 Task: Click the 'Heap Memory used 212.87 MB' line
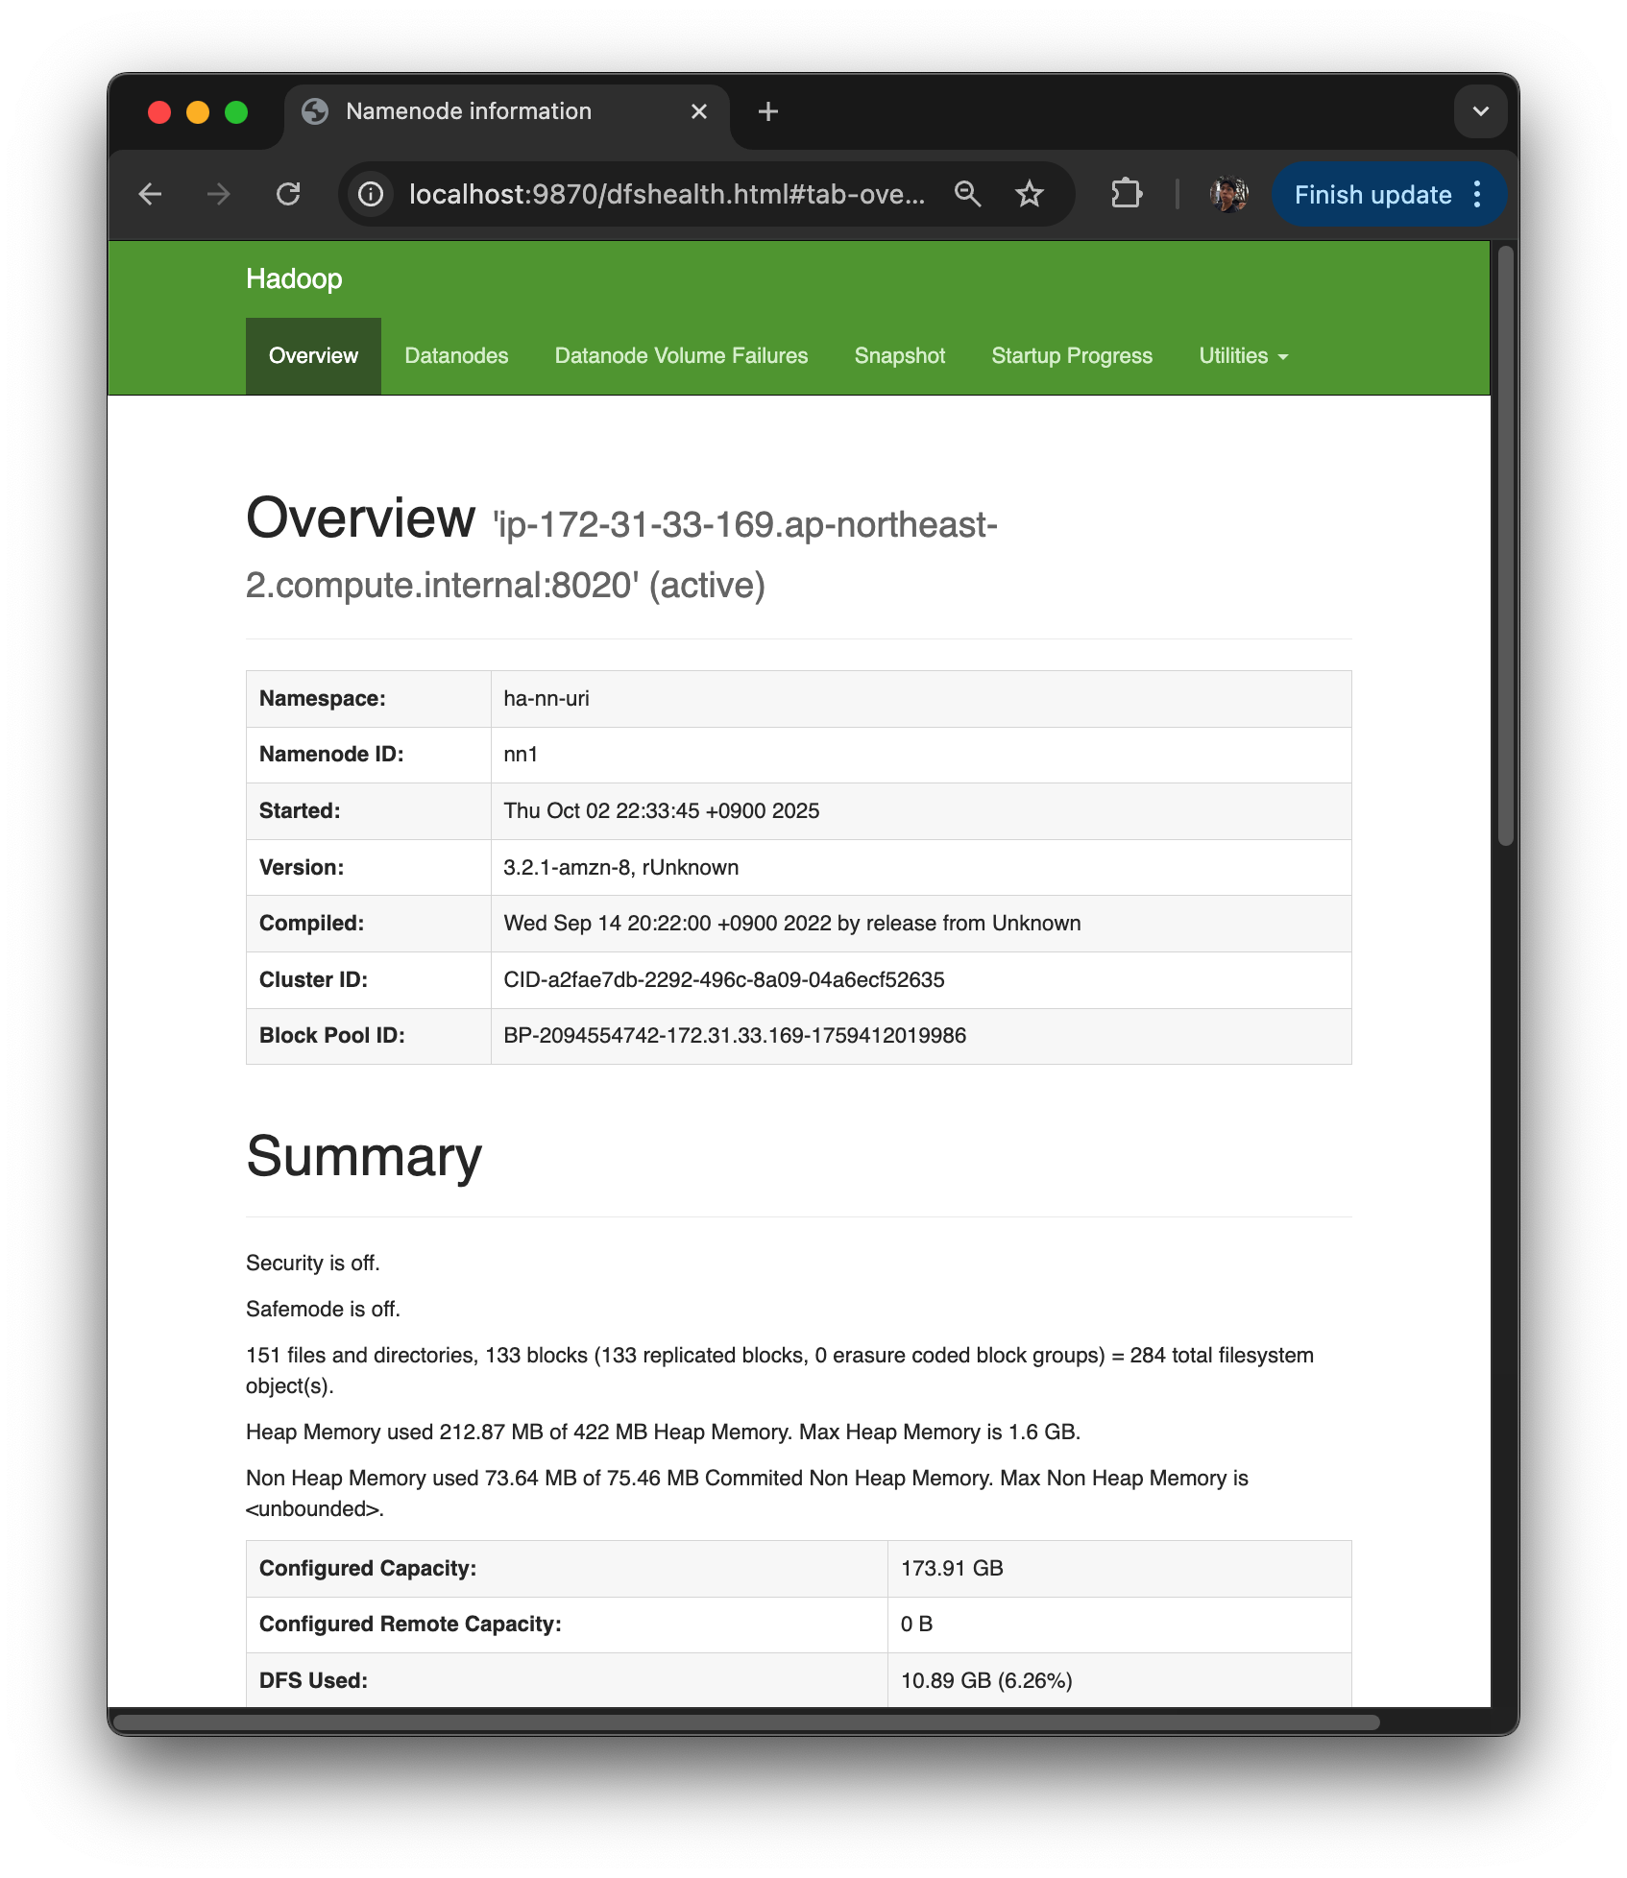click(663, 1433)
